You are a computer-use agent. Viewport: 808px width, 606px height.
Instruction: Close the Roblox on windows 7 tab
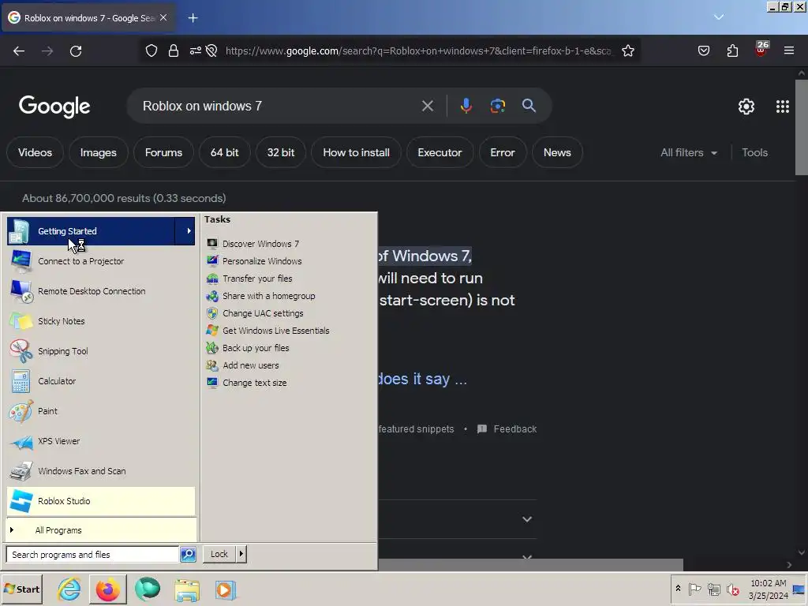click(x=163, y=17)
